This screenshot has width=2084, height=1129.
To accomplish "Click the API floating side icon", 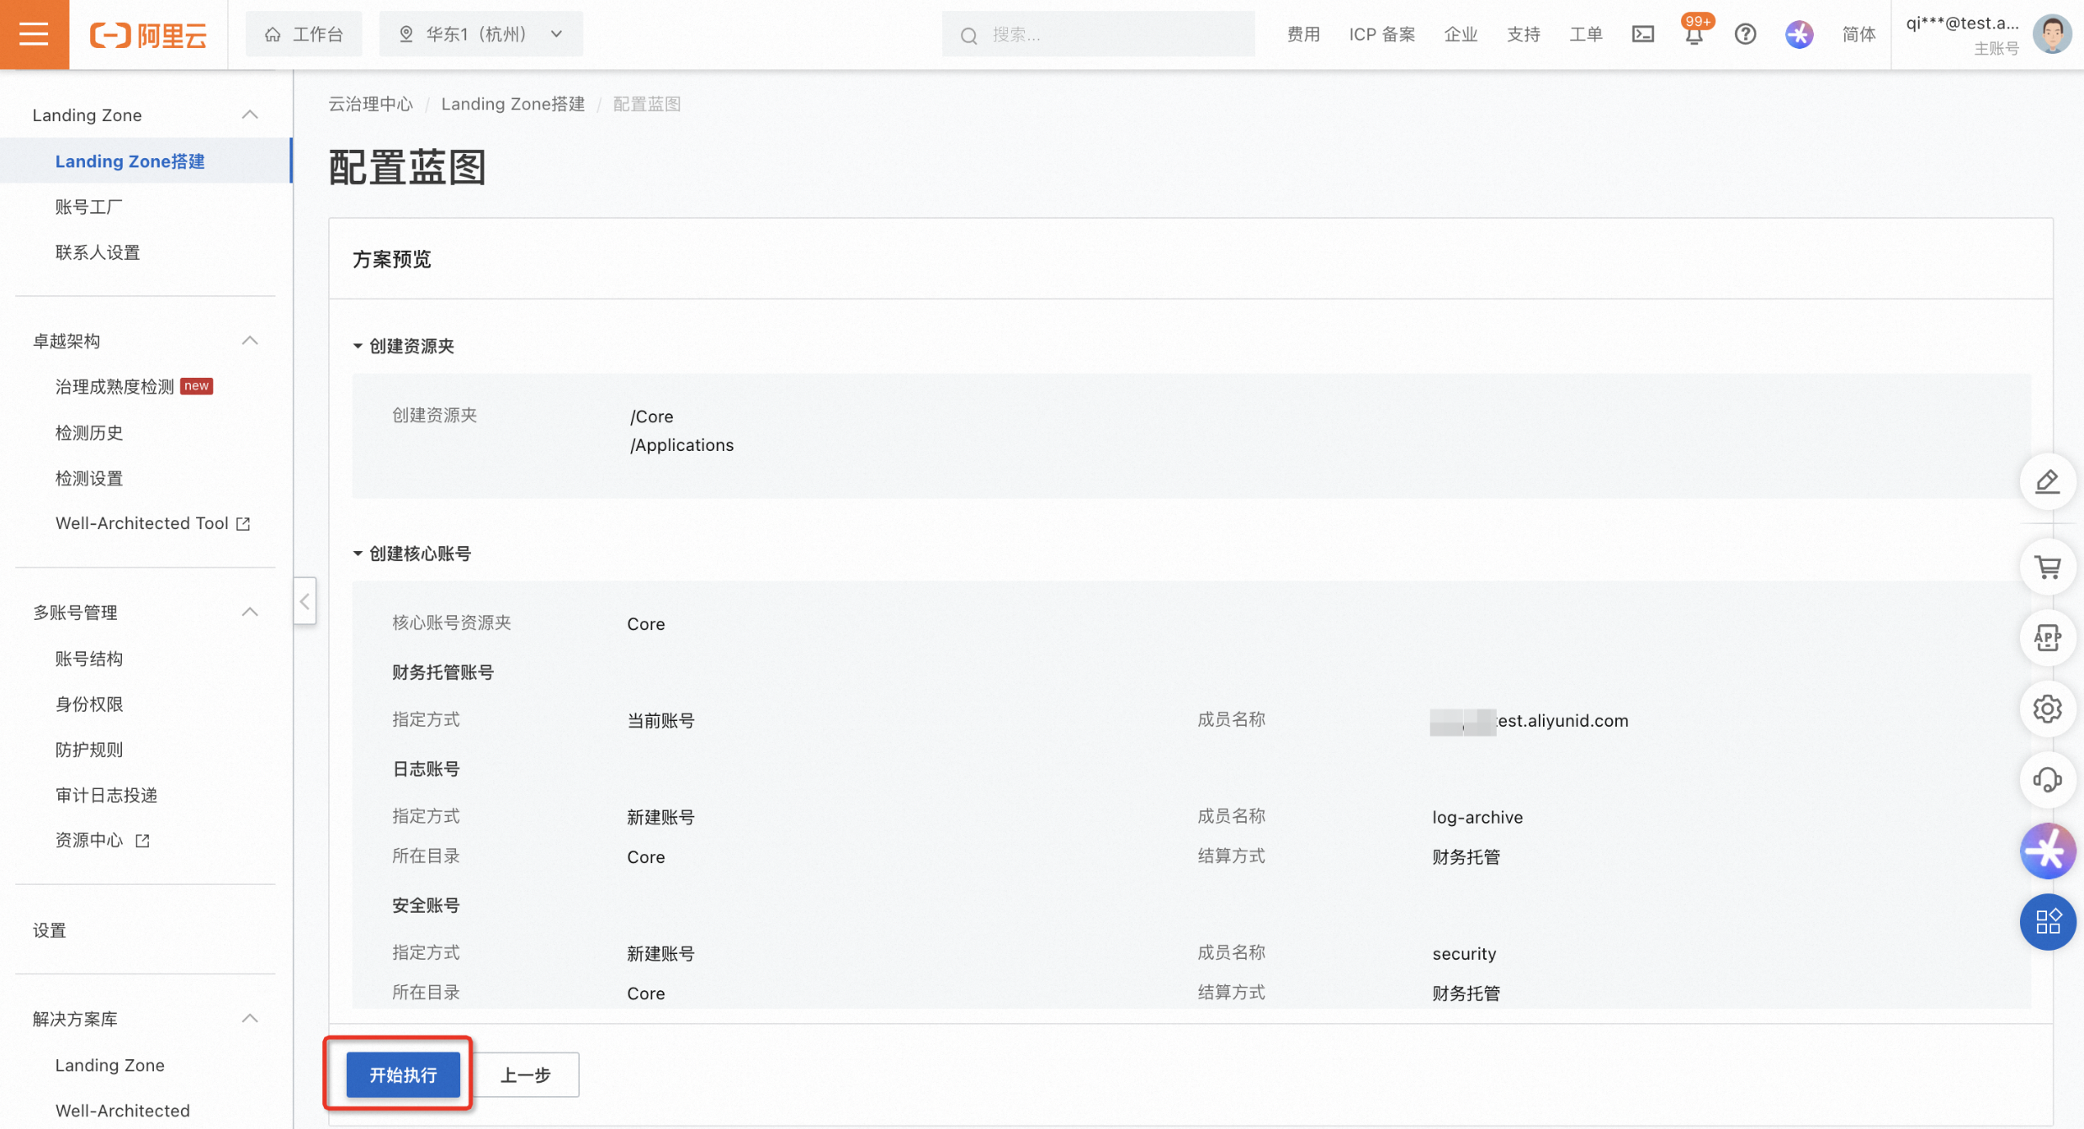I will (x=2047, y=639).
